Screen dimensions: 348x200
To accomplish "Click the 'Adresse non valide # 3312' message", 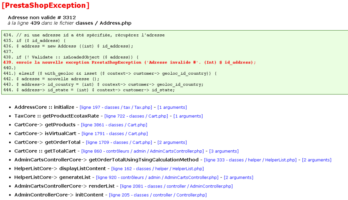I will pyautogui.click(x=42, y=17).
